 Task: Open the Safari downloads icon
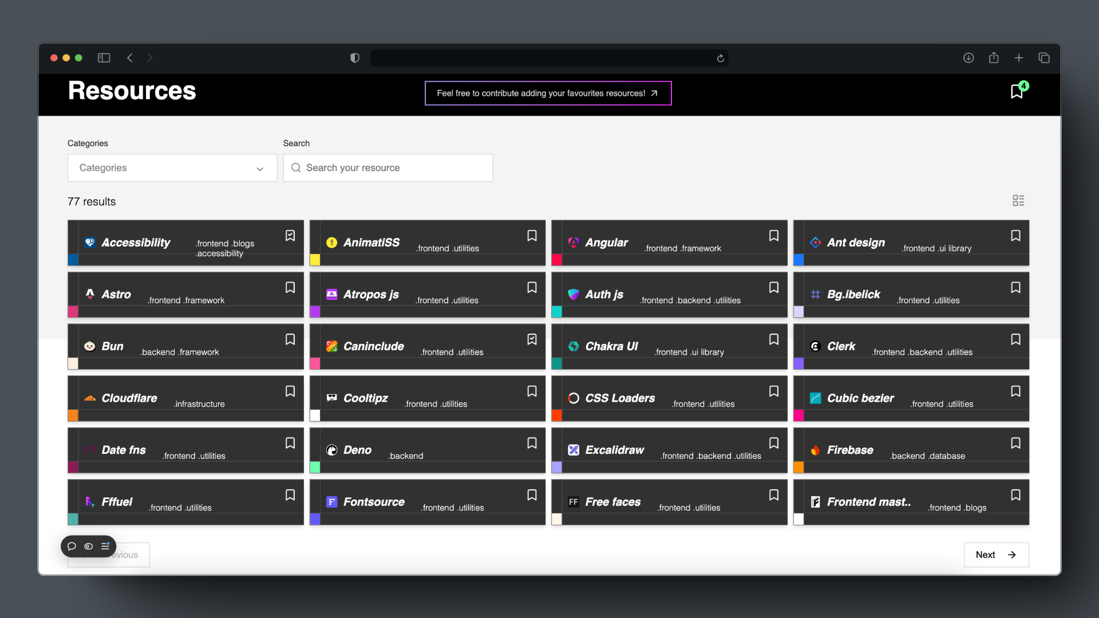[968, 58]
